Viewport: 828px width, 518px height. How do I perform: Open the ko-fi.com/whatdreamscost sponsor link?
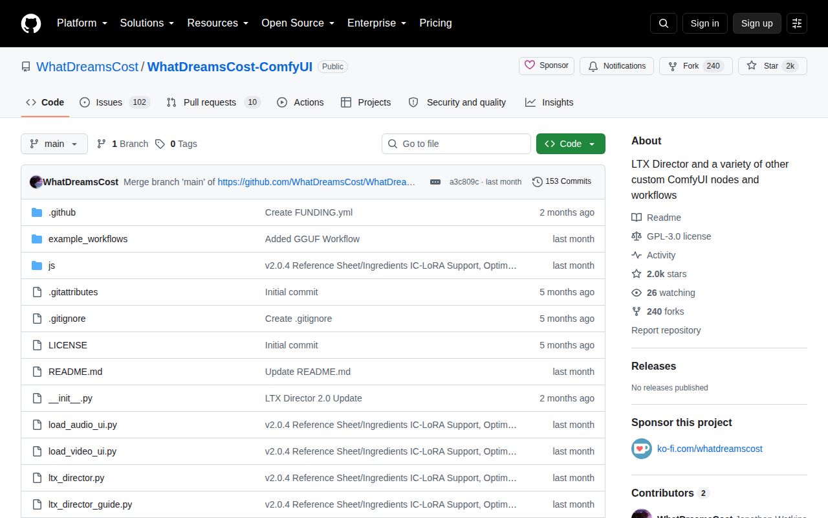point(710,449)
